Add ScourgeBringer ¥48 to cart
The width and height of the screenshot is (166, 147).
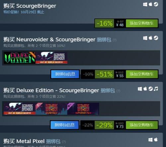pyautogui.click(x=142, y=23)
